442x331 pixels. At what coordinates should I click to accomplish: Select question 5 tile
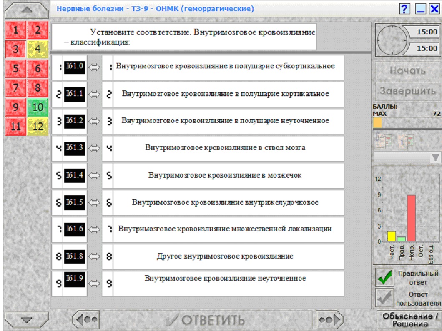[16, 68]
